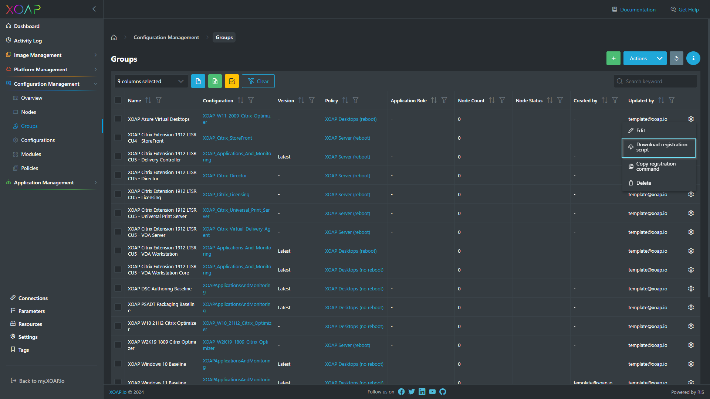This screenshot has height=399, width=710.
Task: Select Delete in the context menu
Action: (x=643, y=183)
